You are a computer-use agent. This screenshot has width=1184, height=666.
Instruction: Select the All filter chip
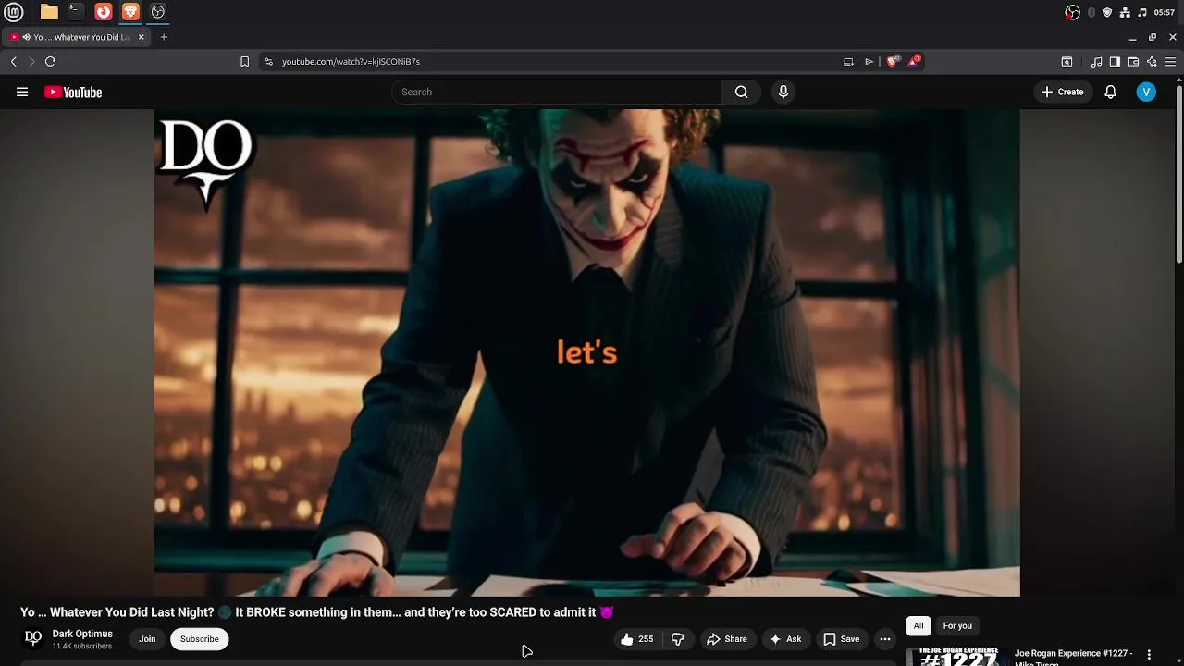[x=919, y=626]
